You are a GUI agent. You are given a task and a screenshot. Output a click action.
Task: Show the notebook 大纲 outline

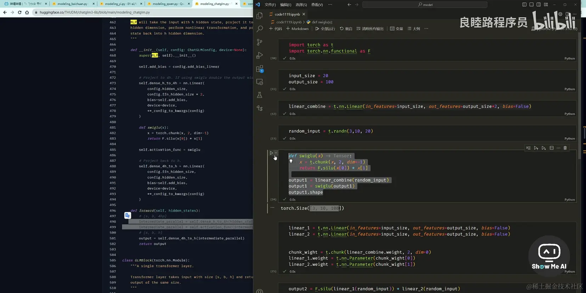click(x=413, y=29)
